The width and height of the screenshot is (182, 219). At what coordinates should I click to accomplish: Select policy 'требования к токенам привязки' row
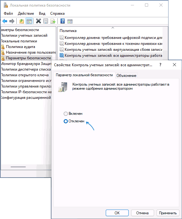click(111, 44)
